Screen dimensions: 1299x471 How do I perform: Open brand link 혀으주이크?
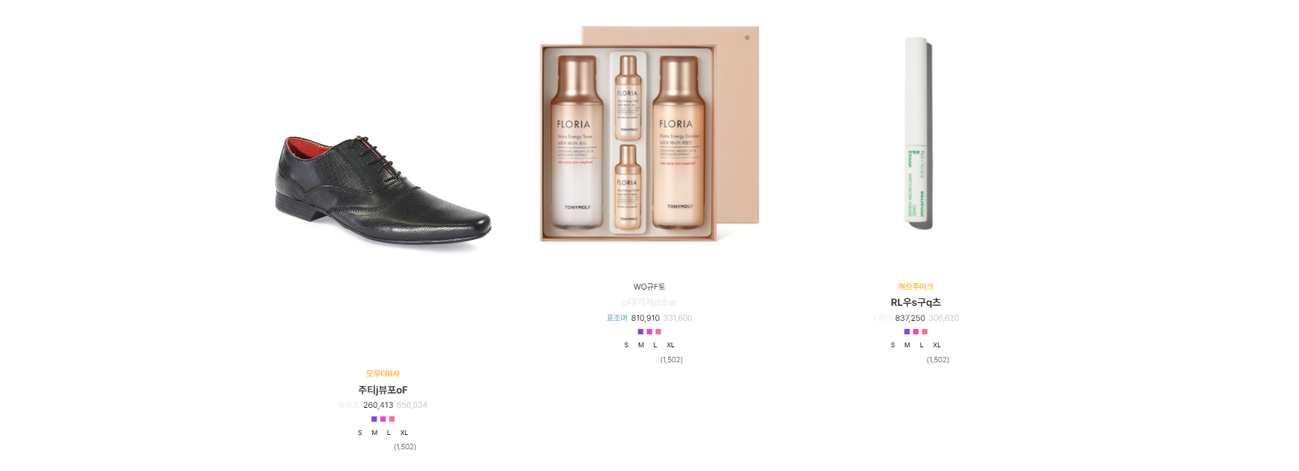[x=916, y=287]
